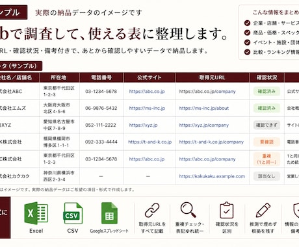
Task: Click the main heading 使える表に整理します
Action: pos(158,34)
